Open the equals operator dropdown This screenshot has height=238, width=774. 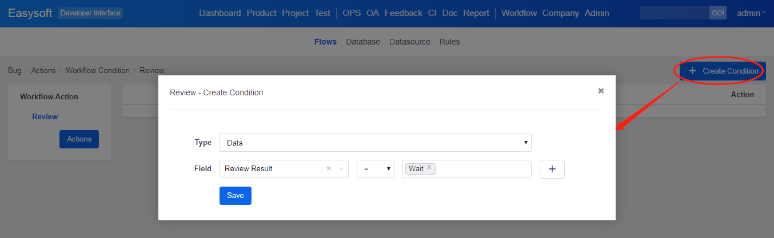click(375, 169)
